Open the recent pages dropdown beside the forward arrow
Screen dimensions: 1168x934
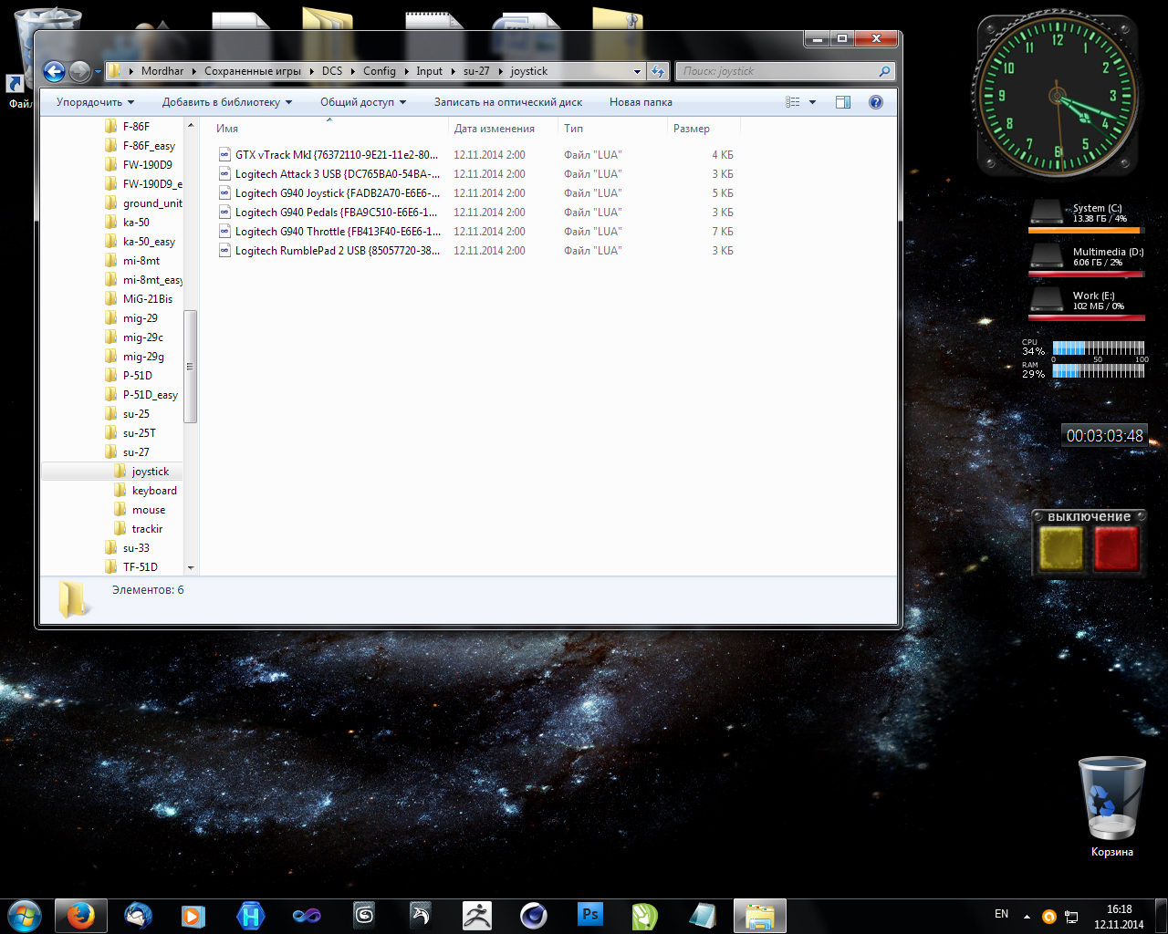pos(98,72)
